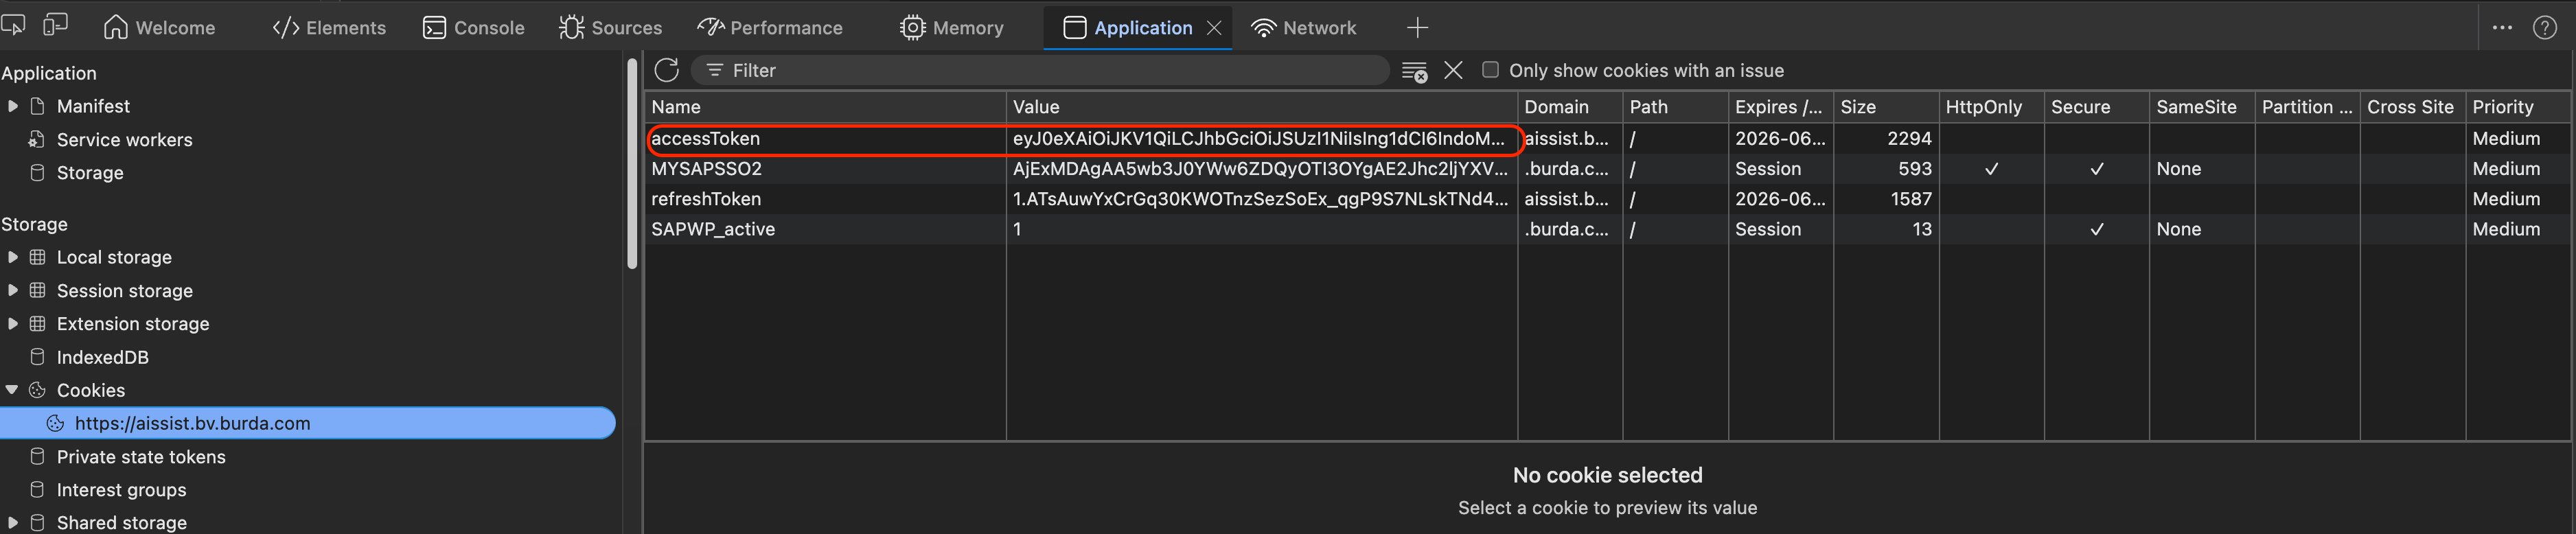The width and height of the screenshot is (2576, 534).
Task: Switch to the Memory tab
Action: pos(951,28)
